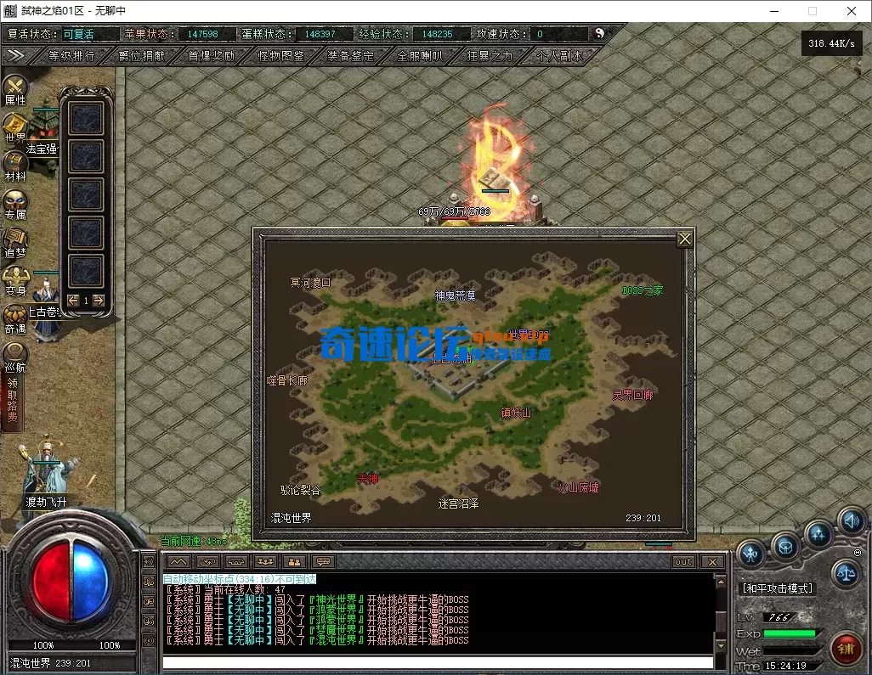This screenshot has height=675, width=872.
Task: Expand the top menu with double-arrow button
Action: [x=14, y=55]
